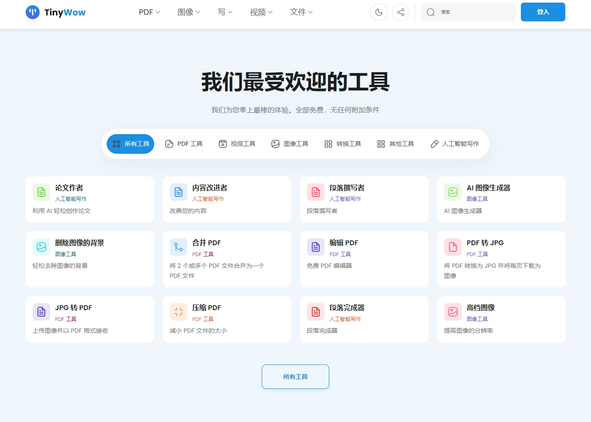Click 人工智能写作 tag under 论文作者
The height and width of the screenshot is (422, 591).
coord(71,199)
